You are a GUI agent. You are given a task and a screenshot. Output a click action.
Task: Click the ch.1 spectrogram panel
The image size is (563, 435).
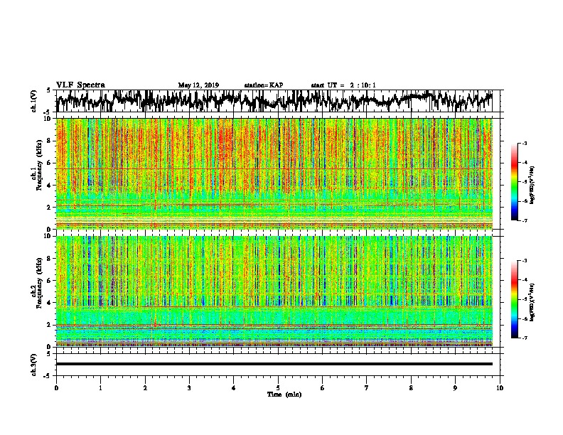click(x=274, y=173)
